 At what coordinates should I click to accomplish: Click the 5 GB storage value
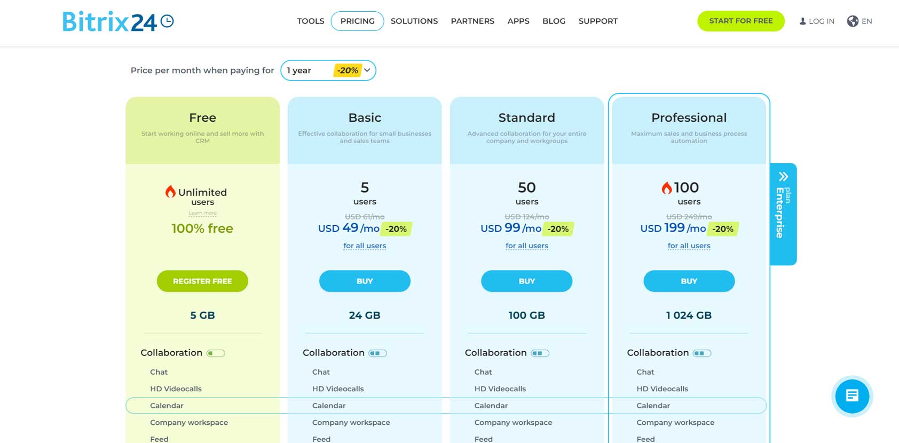pos(202,315)
